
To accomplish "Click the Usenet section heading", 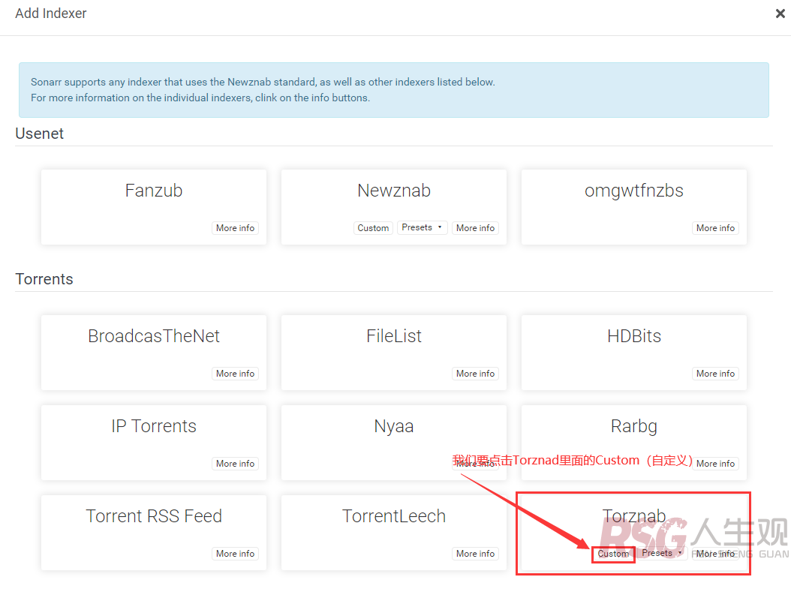I will tap(39, 134).
